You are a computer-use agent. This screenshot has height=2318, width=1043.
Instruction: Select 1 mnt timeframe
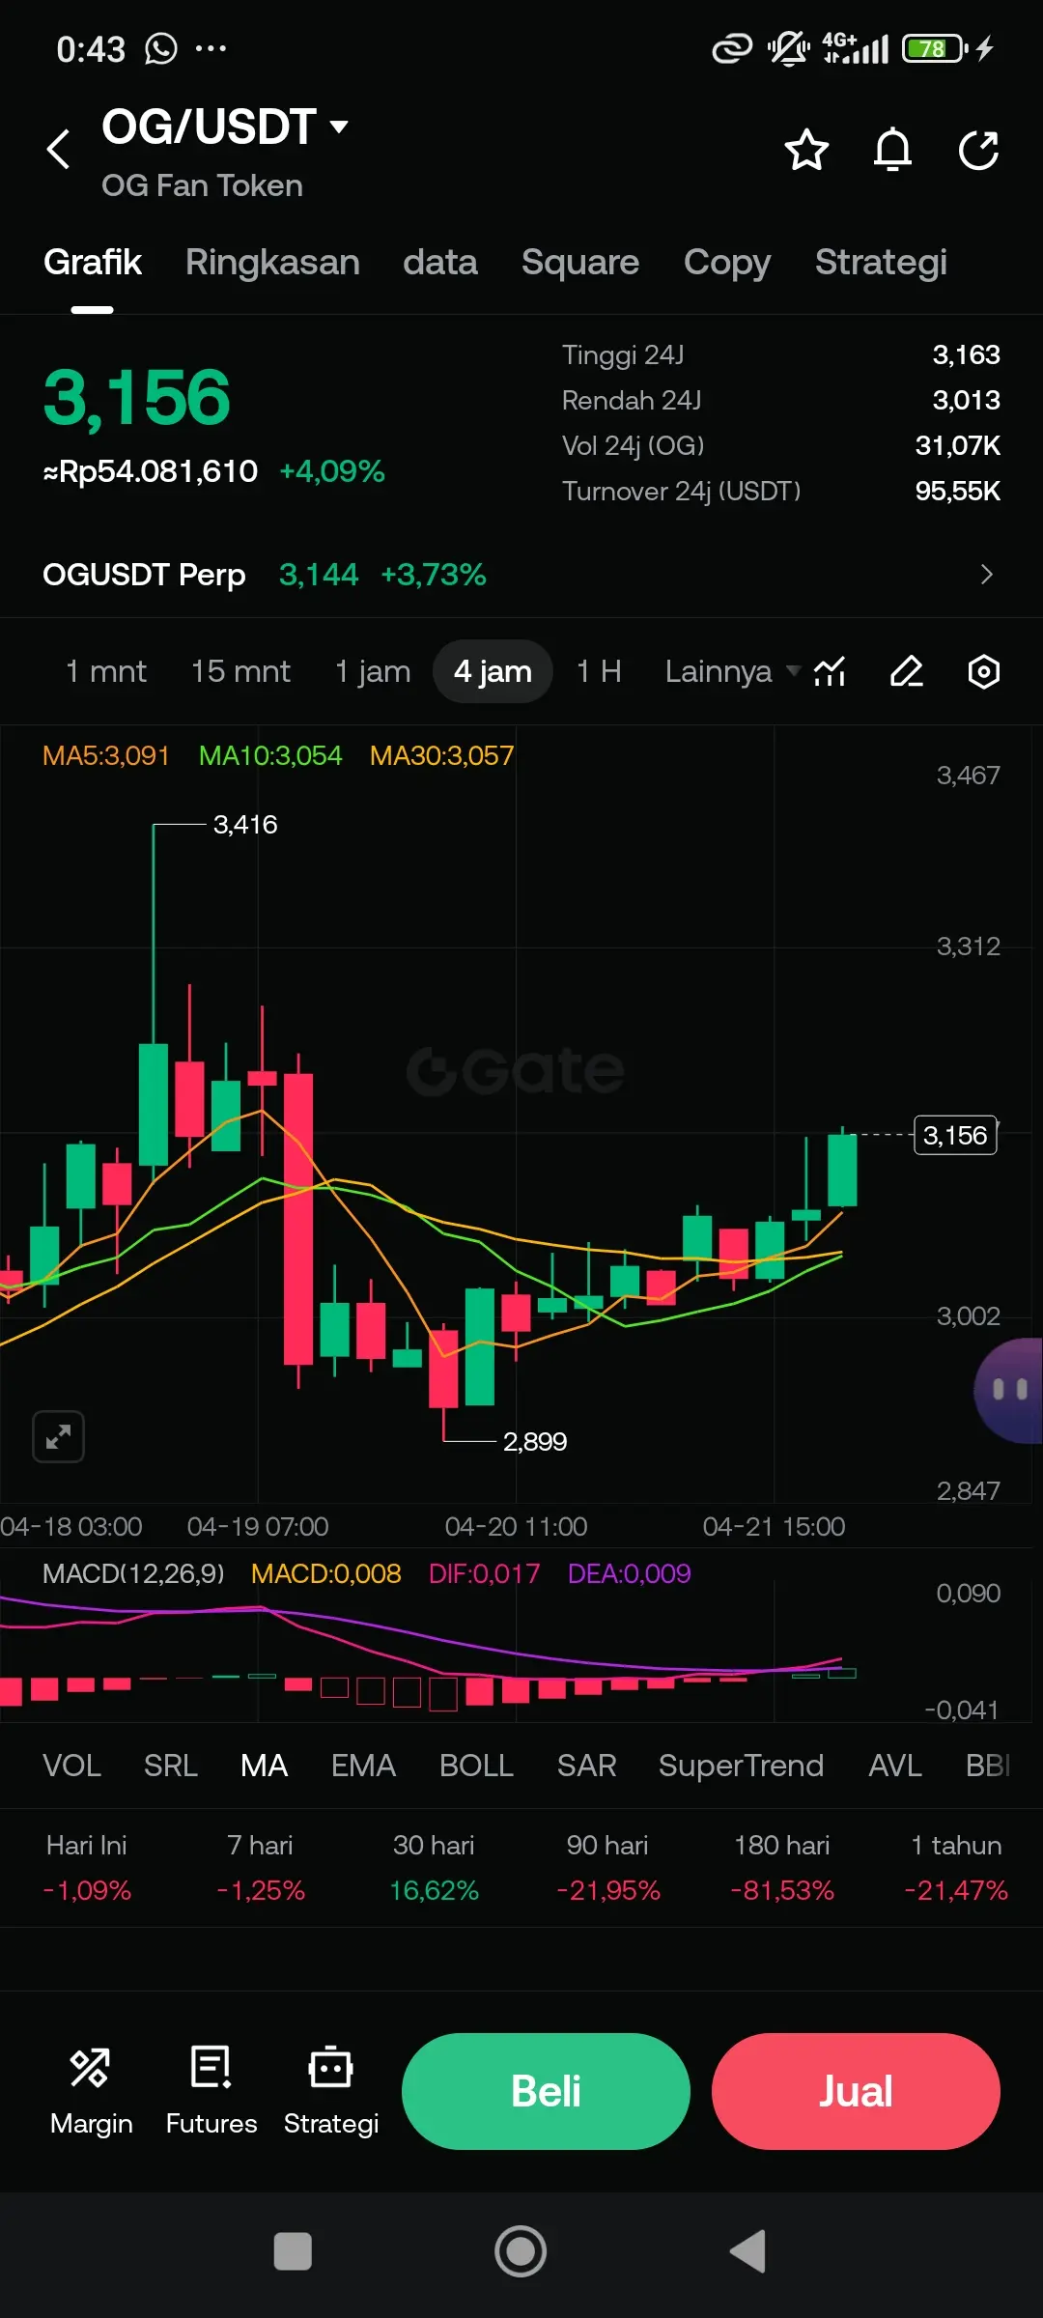[106, 671]
